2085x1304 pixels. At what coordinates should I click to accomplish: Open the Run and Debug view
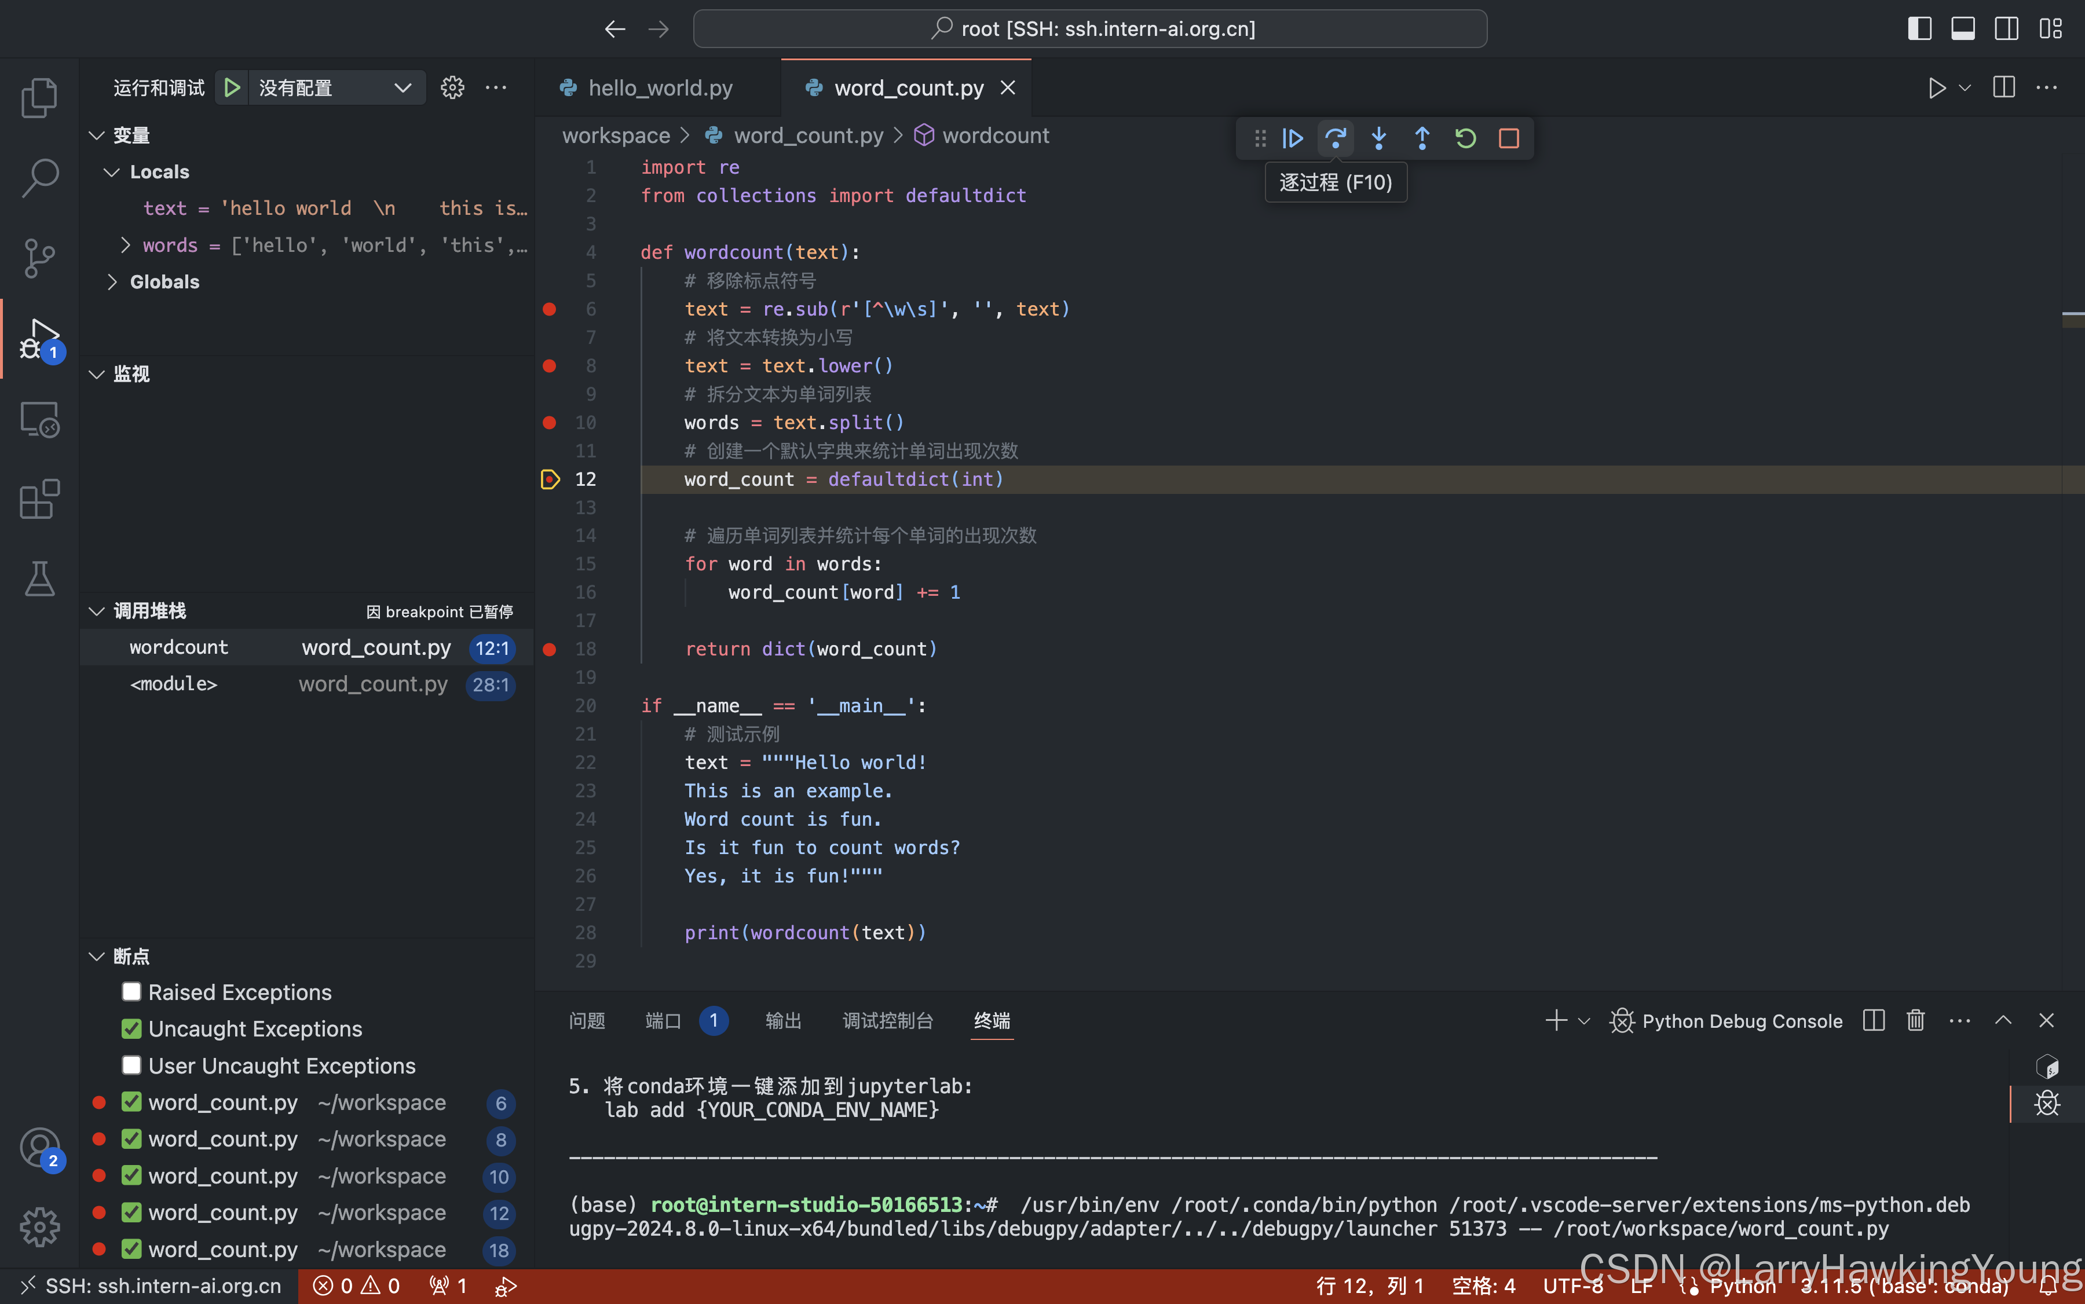[40, 339]
